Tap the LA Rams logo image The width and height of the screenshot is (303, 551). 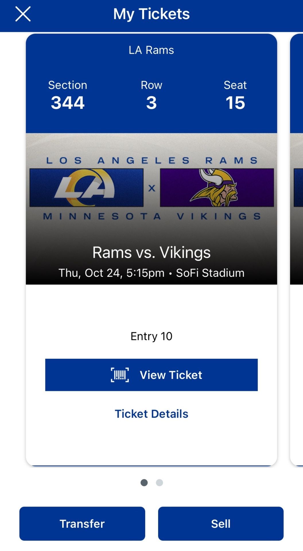(86, 188)
